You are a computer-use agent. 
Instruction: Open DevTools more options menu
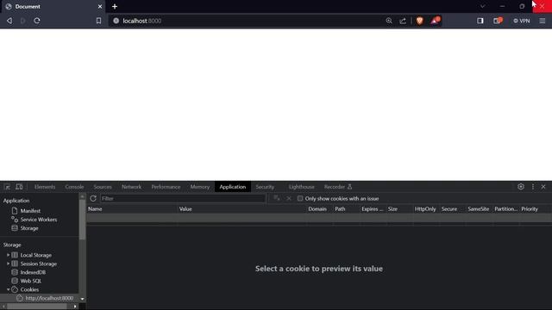[533, 187]
